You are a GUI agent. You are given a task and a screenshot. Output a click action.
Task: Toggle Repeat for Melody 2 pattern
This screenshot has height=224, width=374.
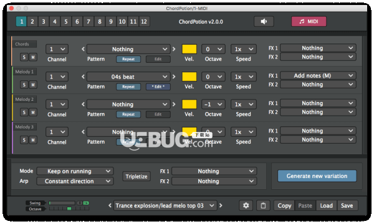pyautogui.click(x=128, y=114)
